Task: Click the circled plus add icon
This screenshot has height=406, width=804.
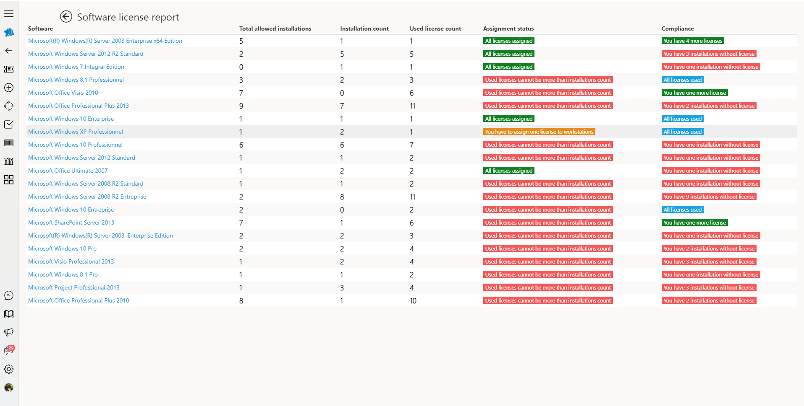Action: (9, 88)
